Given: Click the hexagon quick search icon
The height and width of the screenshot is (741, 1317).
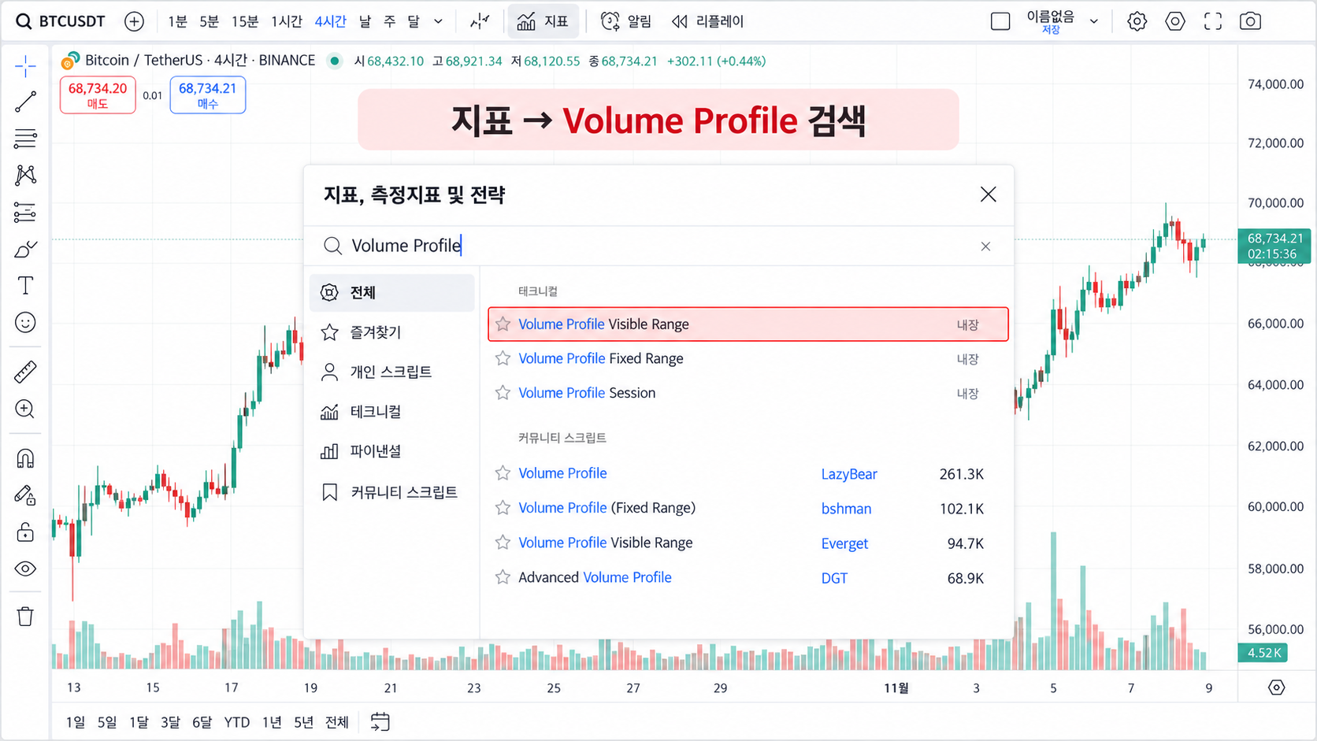Looking at the screenshot, I should tap(1175, 21).
